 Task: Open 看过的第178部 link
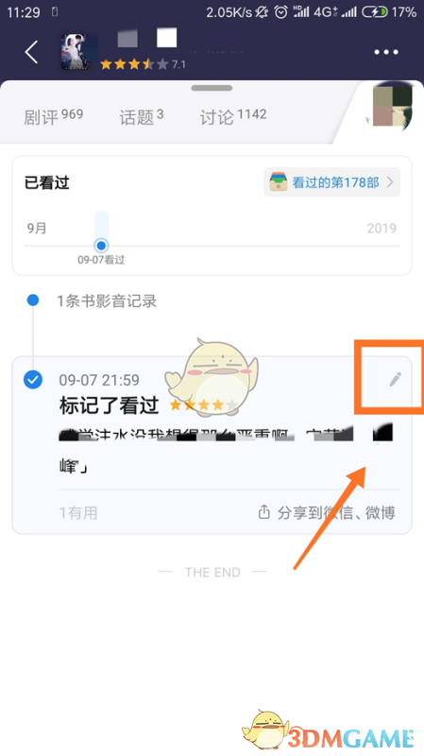(x=335, y=182)
